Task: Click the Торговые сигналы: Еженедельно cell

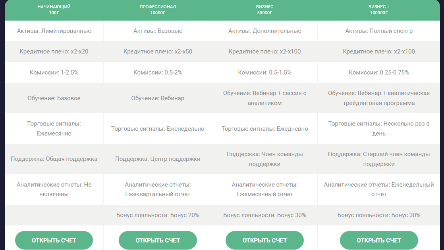Action: coord(158,128)
